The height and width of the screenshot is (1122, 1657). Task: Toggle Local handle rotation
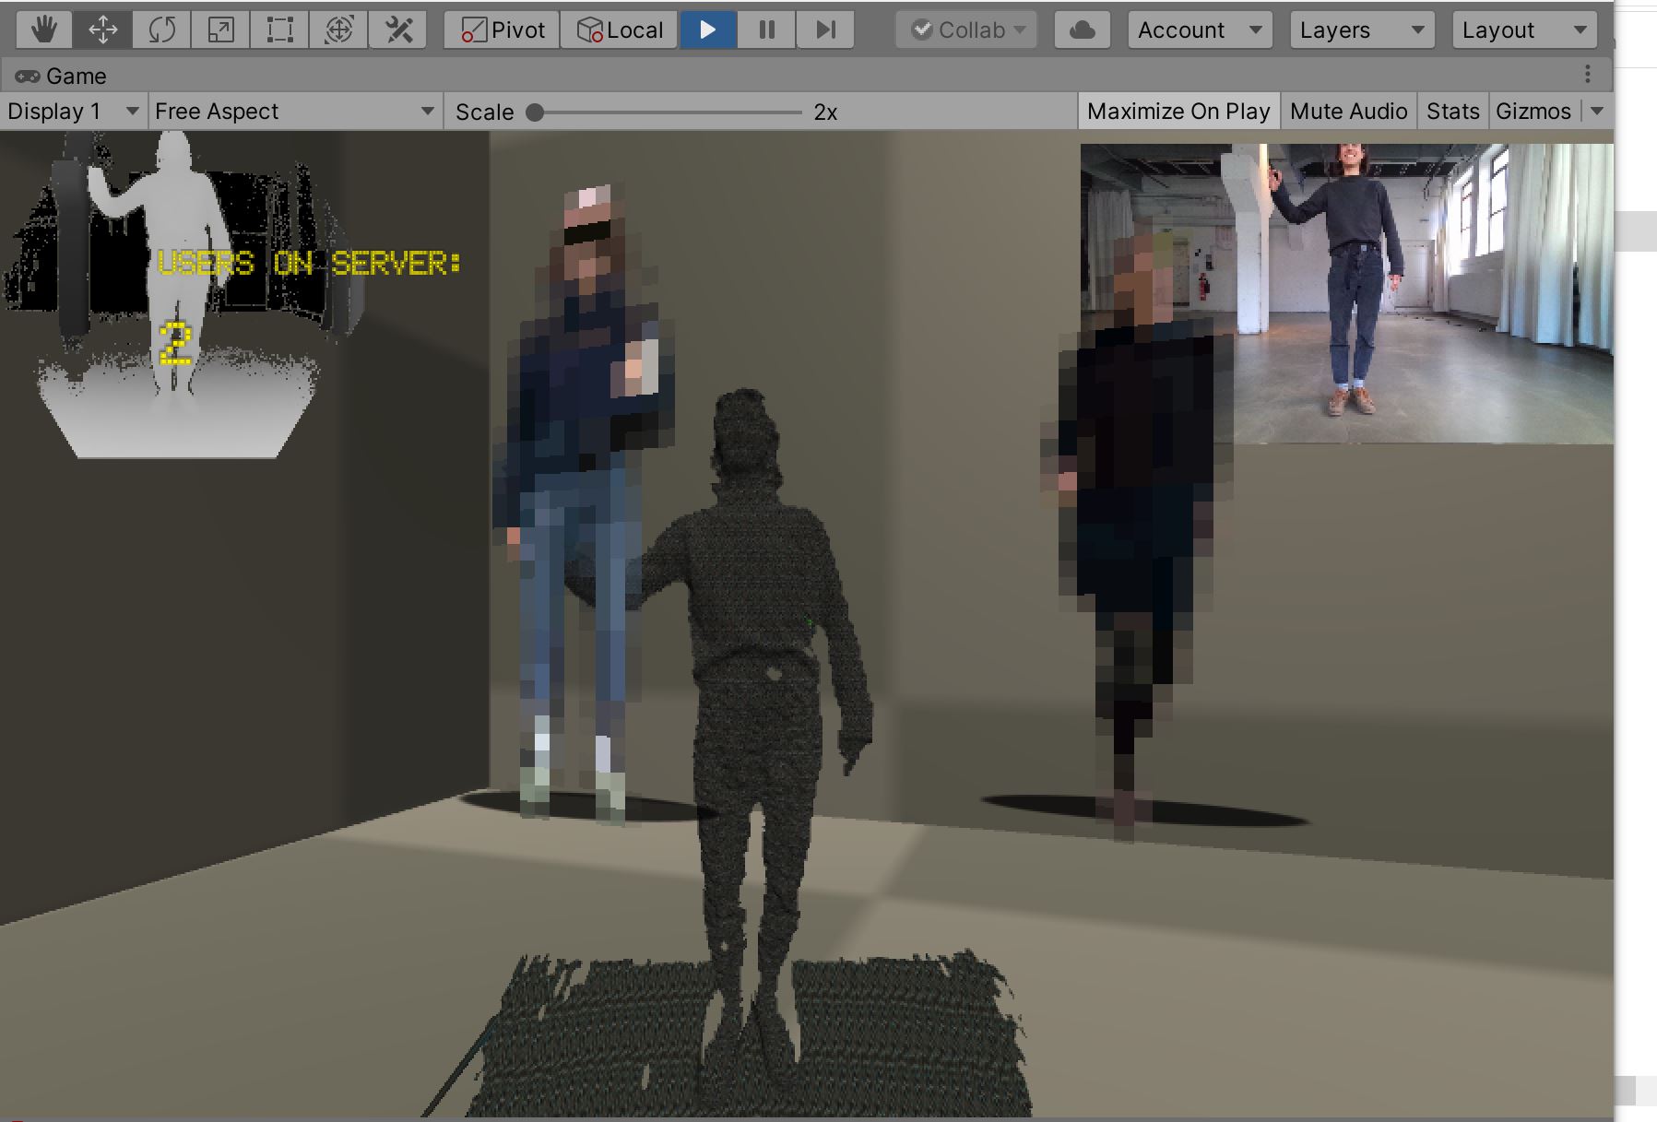[x=619, y=30]
